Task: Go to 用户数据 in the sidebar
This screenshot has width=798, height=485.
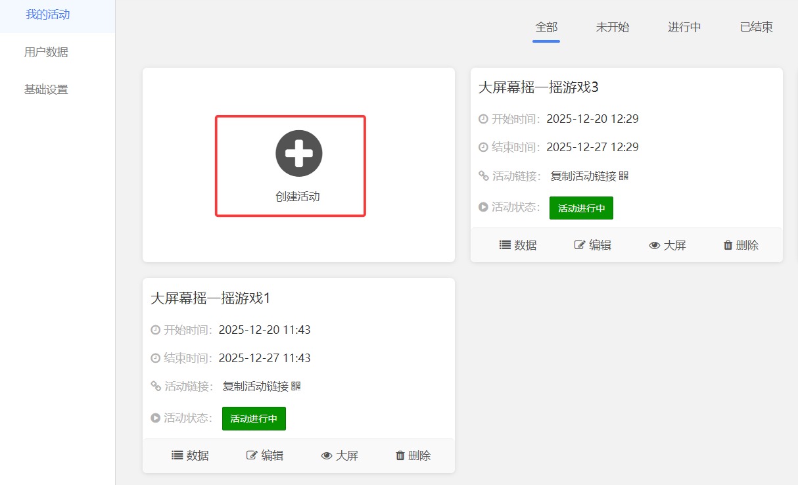Action: click(x=46, y=52)
